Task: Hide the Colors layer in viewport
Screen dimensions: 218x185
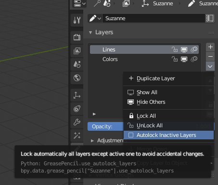Action: pyautogui.click(x=184, y=59)
